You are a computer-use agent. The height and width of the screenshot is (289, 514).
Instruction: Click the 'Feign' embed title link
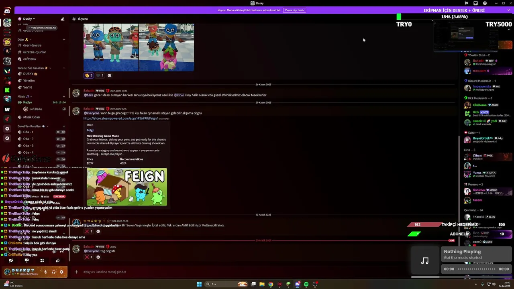click(90, 130)
